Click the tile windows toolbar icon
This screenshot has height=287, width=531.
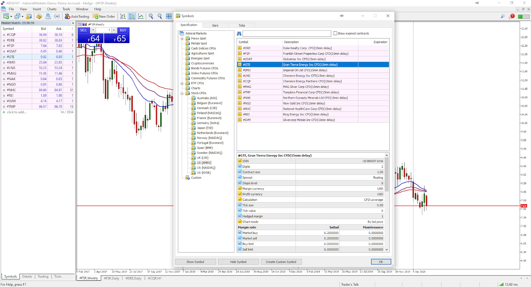[169, 16]
